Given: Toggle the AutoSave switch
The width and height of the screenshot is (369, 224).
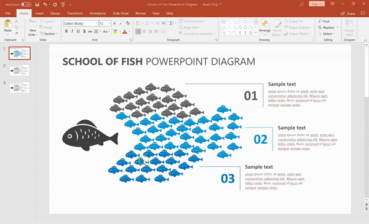Looking at the screenshot, I should pos(26,4).
